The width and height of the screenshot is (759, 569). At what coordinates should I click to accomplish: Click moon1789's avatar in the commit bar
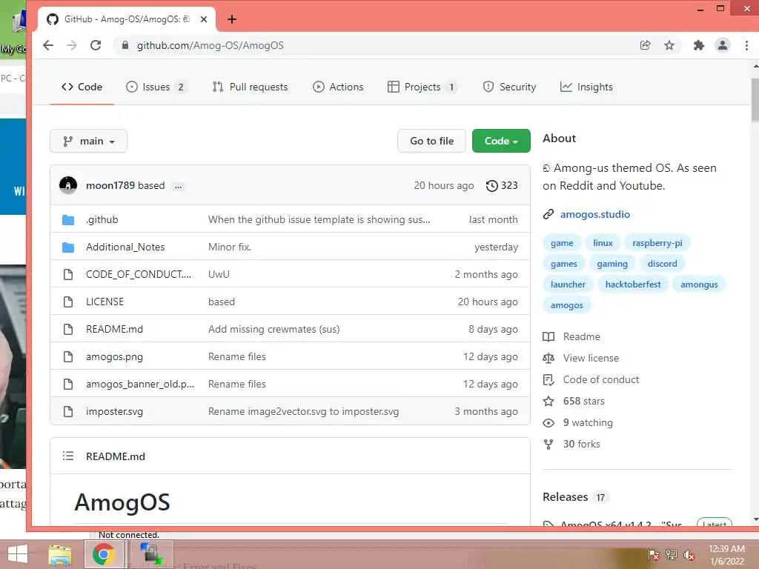pyautogui.click(x=68, y=185)
